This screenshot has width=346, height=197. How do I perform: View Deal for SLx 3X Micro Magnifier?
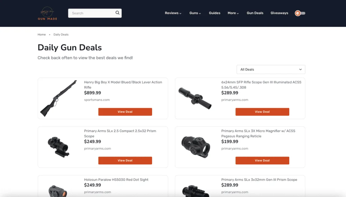click(262, 160)
